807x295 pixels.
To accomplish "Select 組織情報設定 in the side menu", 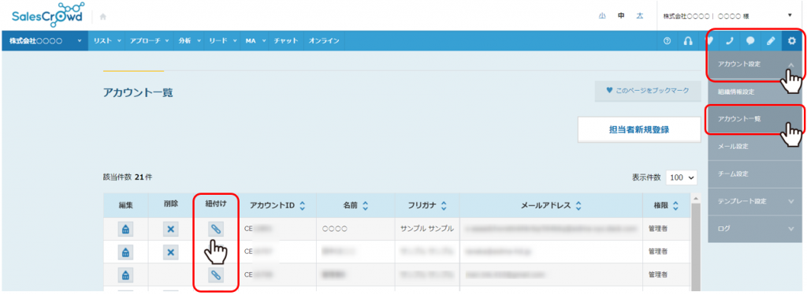I will point(754,91).
